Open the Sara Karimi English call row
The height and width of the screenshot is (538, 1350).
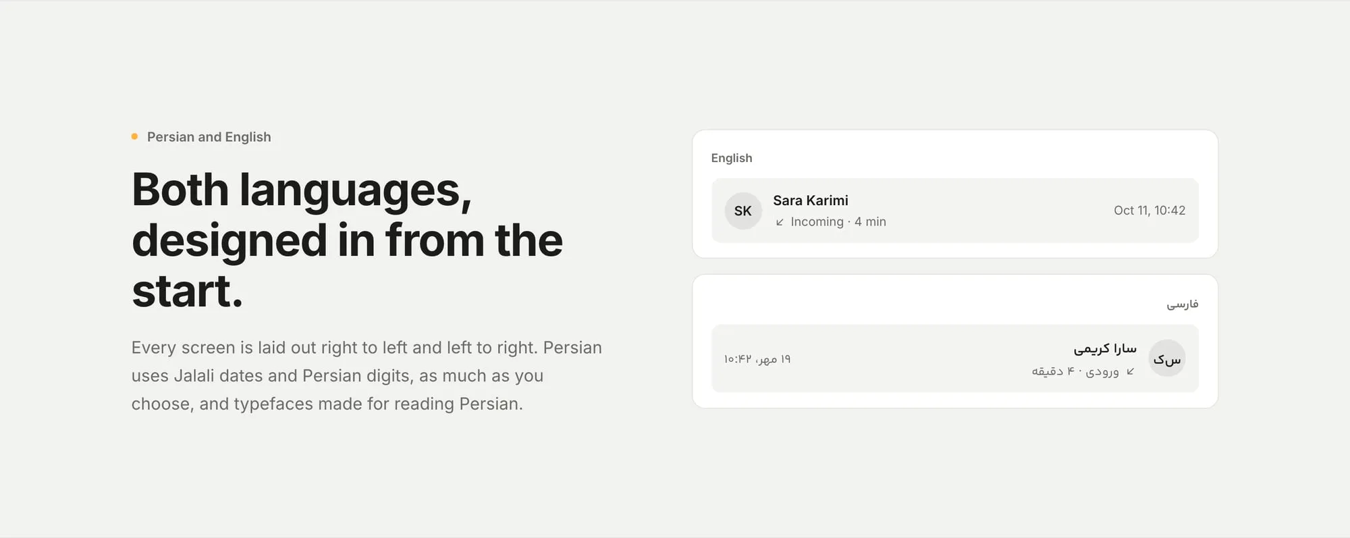click(x=955, y=211)
